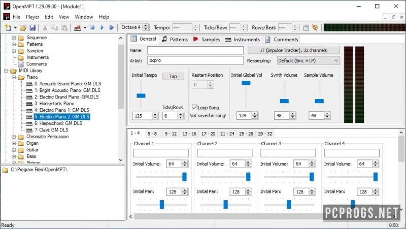Select Acoustic Grand Piano instrument

[67, 84]
